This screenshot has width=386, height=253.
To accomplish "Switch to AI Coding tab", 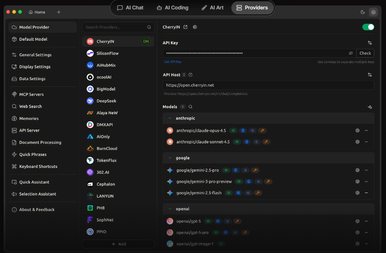I will coord(172,8).
